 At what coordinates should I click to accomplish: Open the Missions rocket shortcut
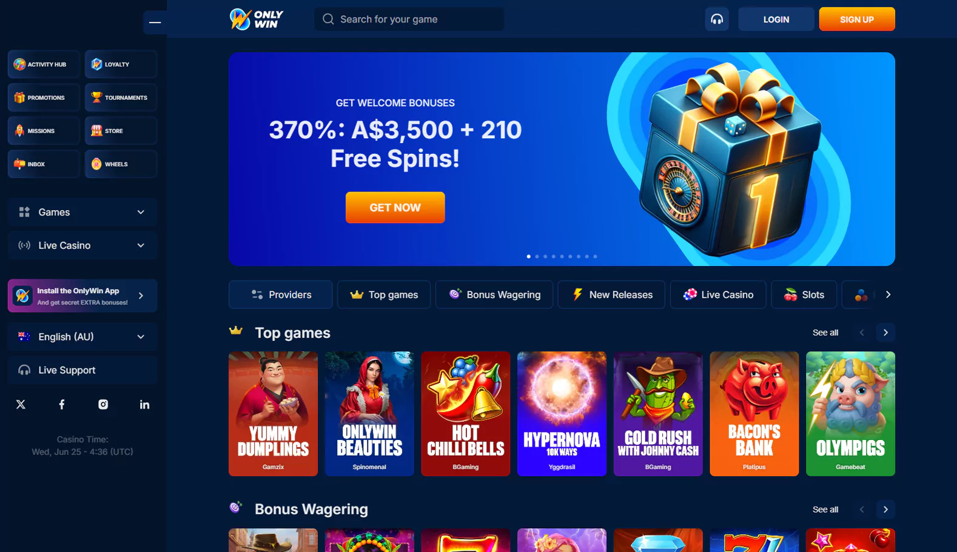point(44,131)
